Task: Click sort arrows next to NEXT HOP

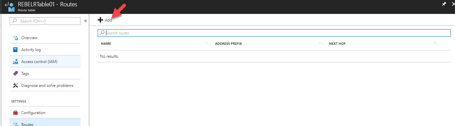Action: (x=435, y=43)
